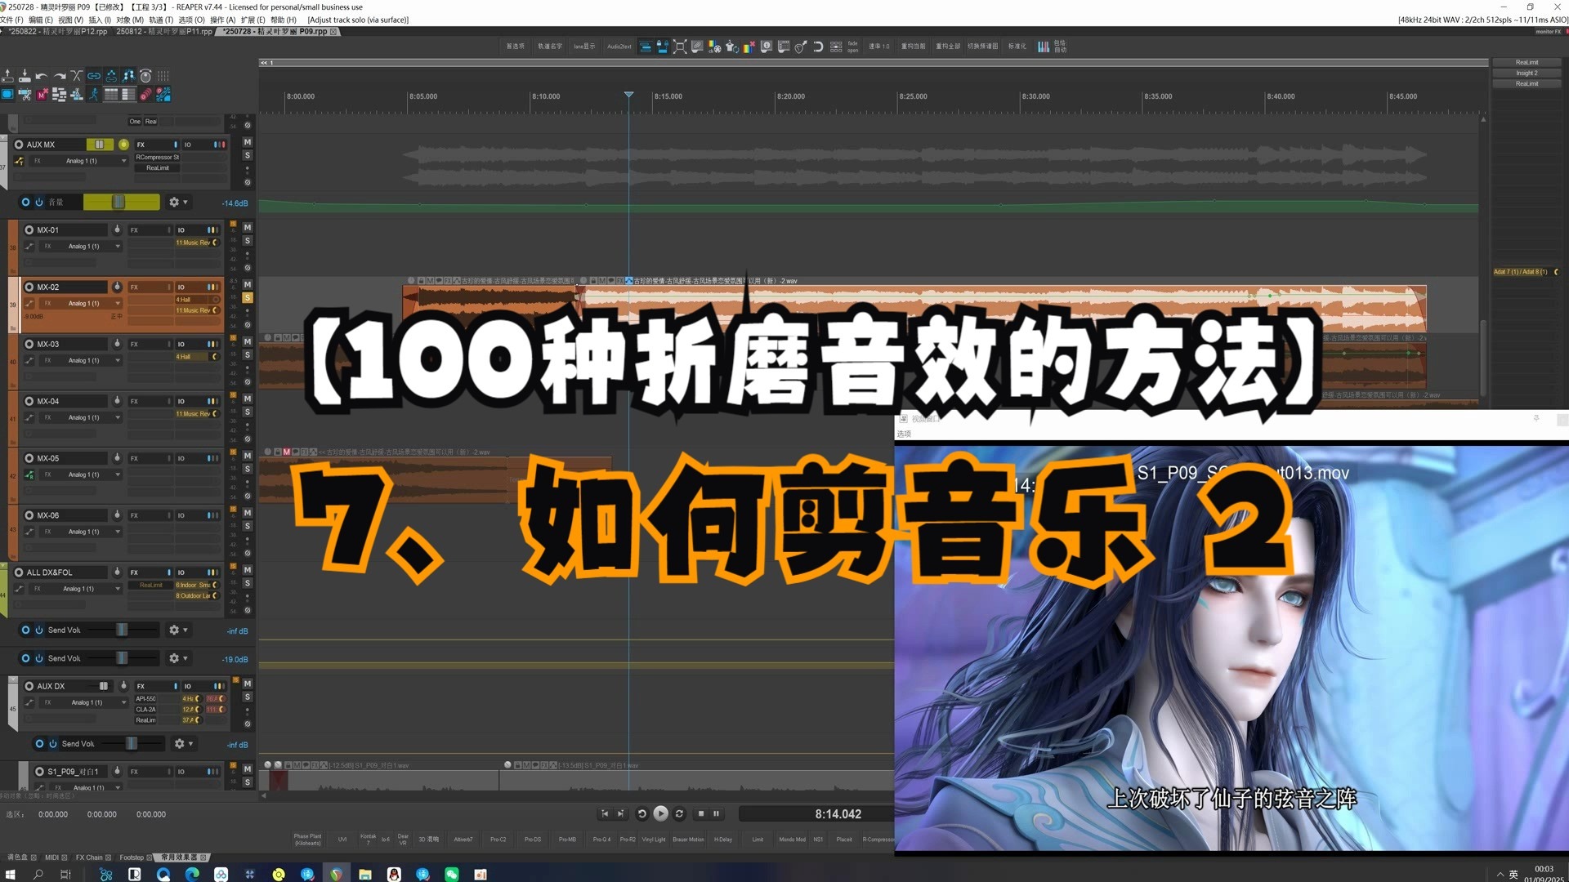Mute the AUX MX track
The image size is (1569, 882).
[x=248, y=142]
